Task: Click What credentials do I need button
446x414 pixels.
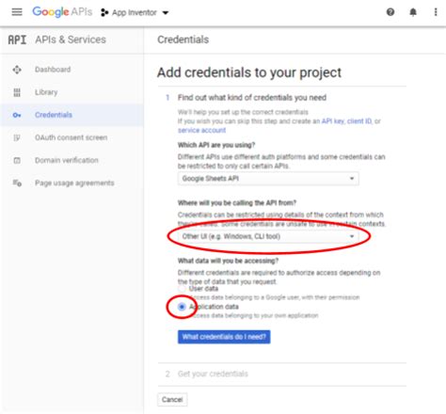Action: point(224,337)
